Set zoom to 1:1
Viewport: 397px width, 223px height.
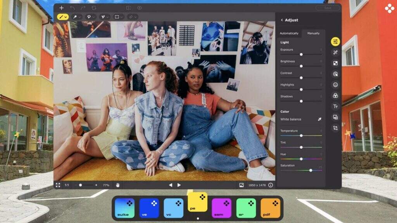[x=67, y=185]
